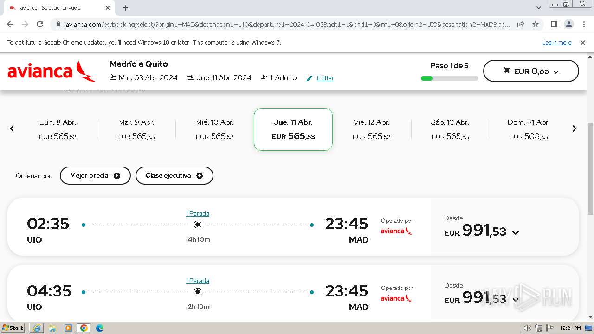Click the share page icon in address bar
The height and width of the screenshot is (334, 594).
point(521,24)
